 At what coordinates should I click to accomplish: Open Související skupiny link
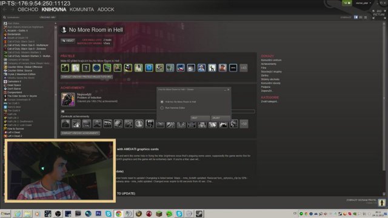[x=271, y=71]
